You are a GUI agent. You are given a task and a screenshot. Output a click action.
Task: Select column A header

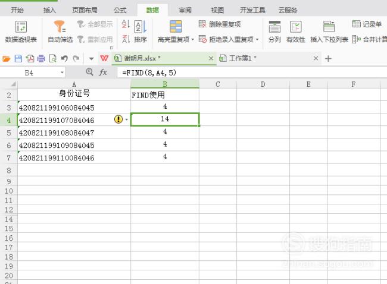point(74,84)
